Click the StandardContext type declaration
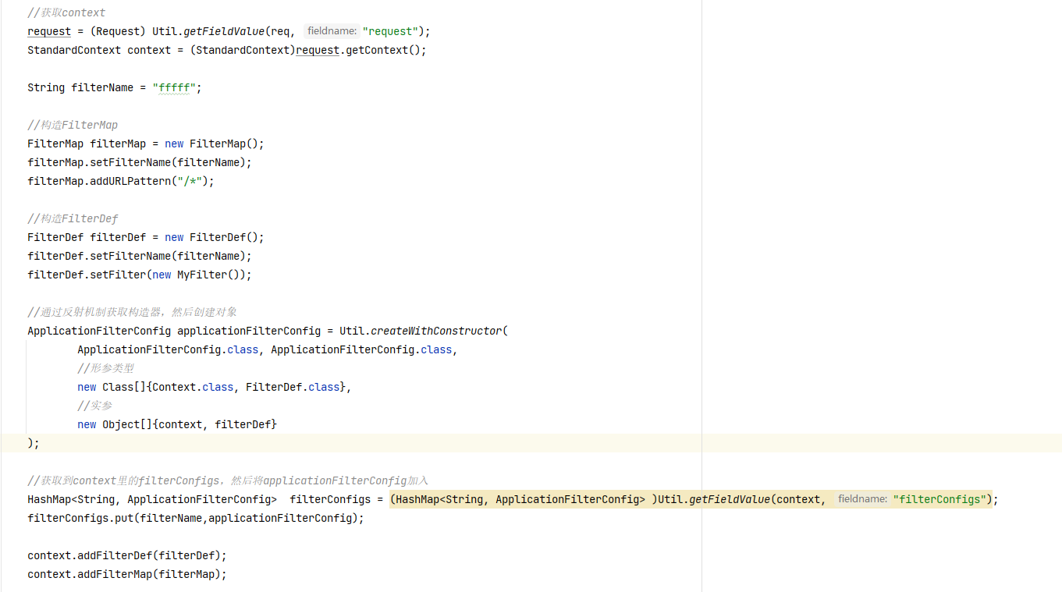1062x592 pixels. (74, 50)
